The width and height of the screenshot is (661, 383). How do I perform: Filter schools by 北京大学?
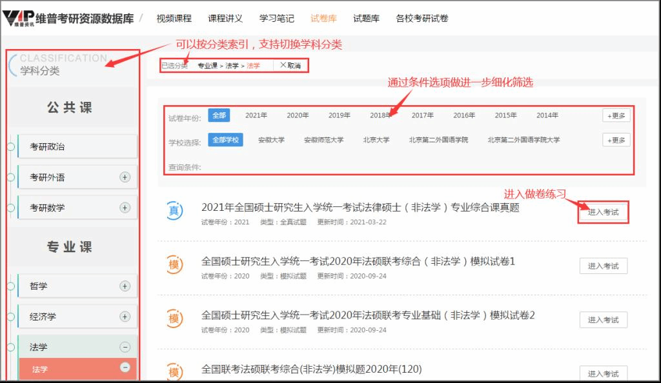[376, 140]
